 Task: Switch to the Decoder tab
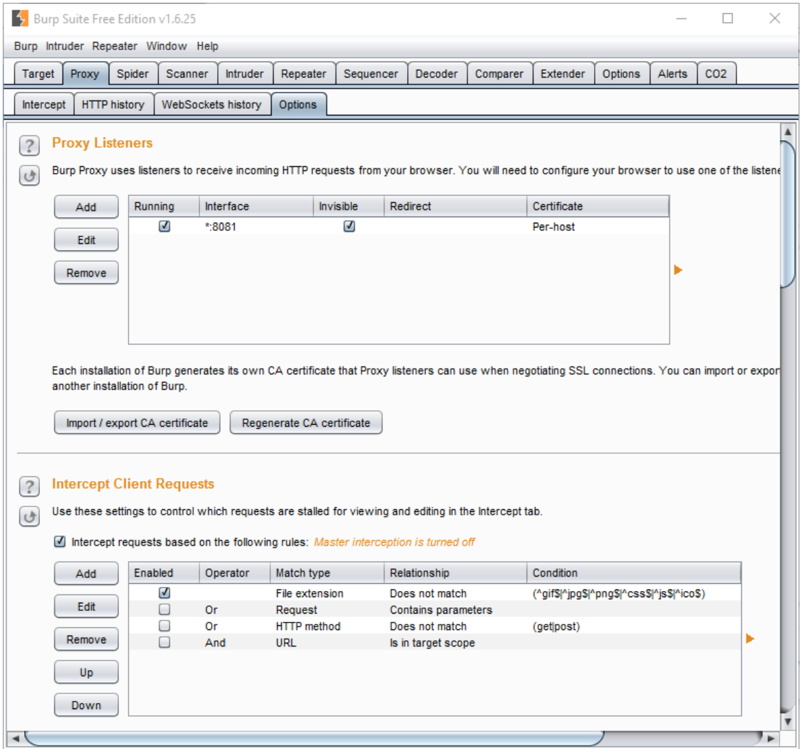pyautogui.click(x=437, y=74)
